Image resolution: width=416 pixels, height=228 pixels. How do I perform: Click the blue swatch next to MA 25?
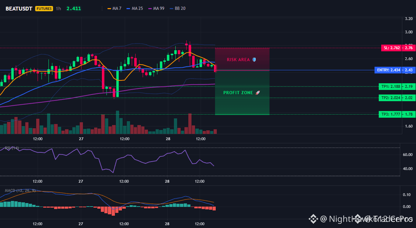(128, 8)
